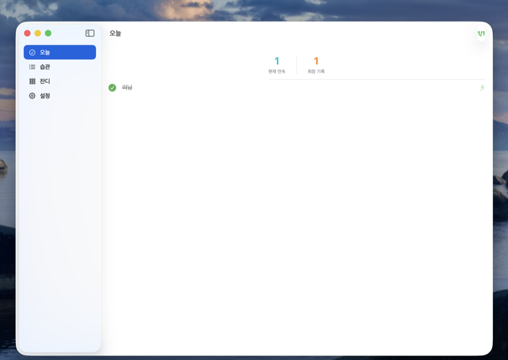Click the 현재 연속 label
The height and width of the screenshot is (360, 508).
tap(277, 71)
